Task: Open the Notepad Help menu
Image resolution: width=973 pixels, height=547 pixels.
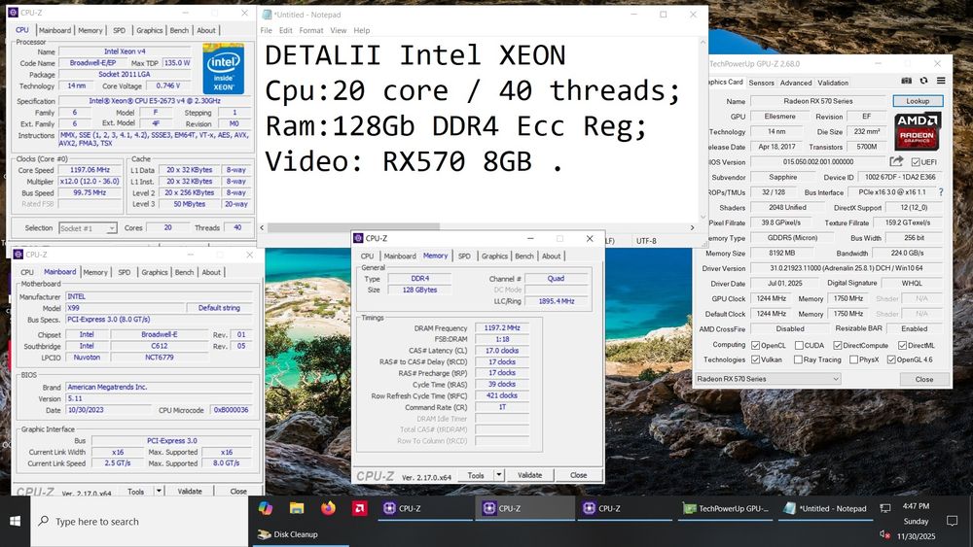Action: pyautogui.click(x=362, y=30)
